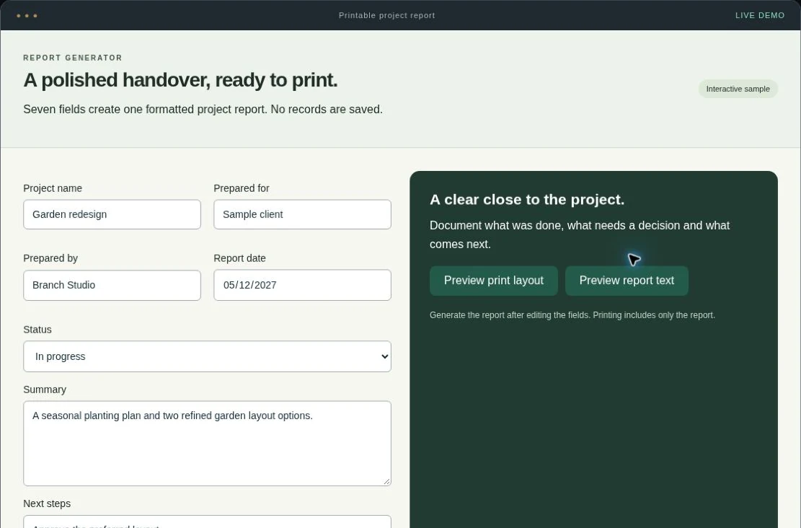Click the REPORT GENERATOR heading label

coord(73,58)
